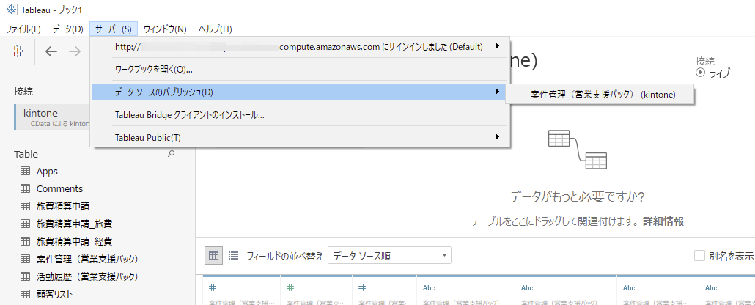Viewport: 755px width, 305px height.
Task: Select the 案件管理（営業支援パック） table in list
Action: [x=88, y=259]
